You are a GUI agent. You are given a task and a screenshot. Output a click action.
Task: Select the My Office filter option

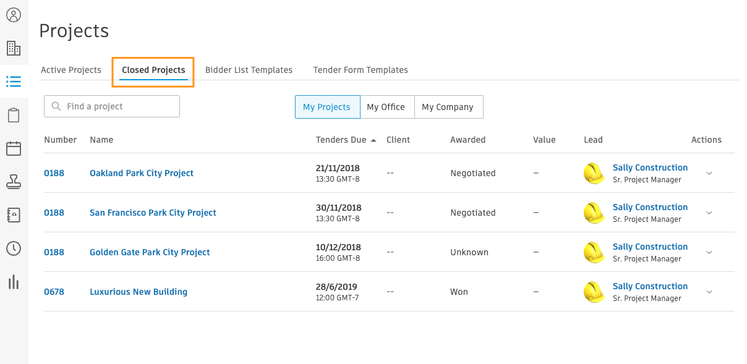tap(387, 106)
